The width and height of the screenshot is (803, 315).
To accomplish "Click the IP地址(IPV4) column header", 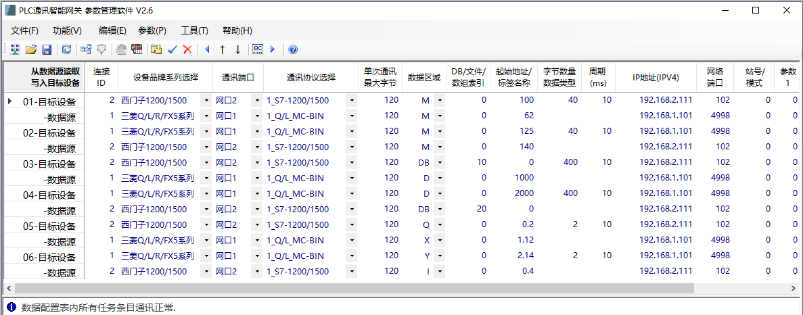I will click(x=656, y=77).
